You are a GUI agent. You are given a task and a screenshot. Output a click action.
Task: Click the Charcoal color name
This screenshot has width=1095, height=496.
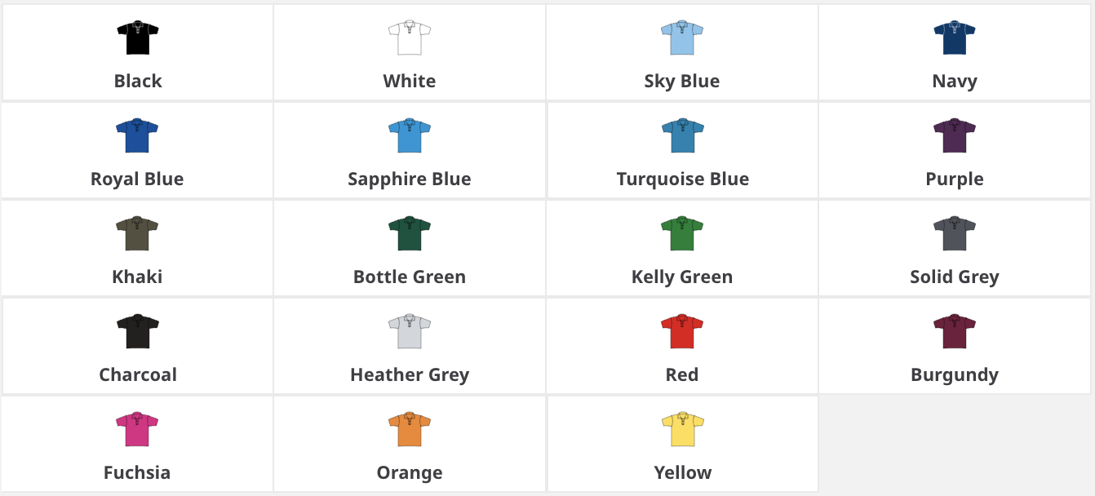(137, 374)
